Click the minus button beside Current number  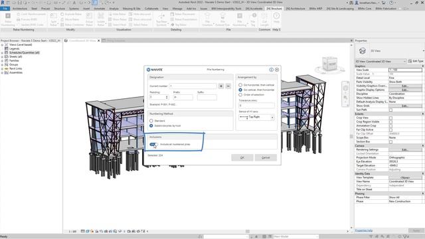(228, 86)
